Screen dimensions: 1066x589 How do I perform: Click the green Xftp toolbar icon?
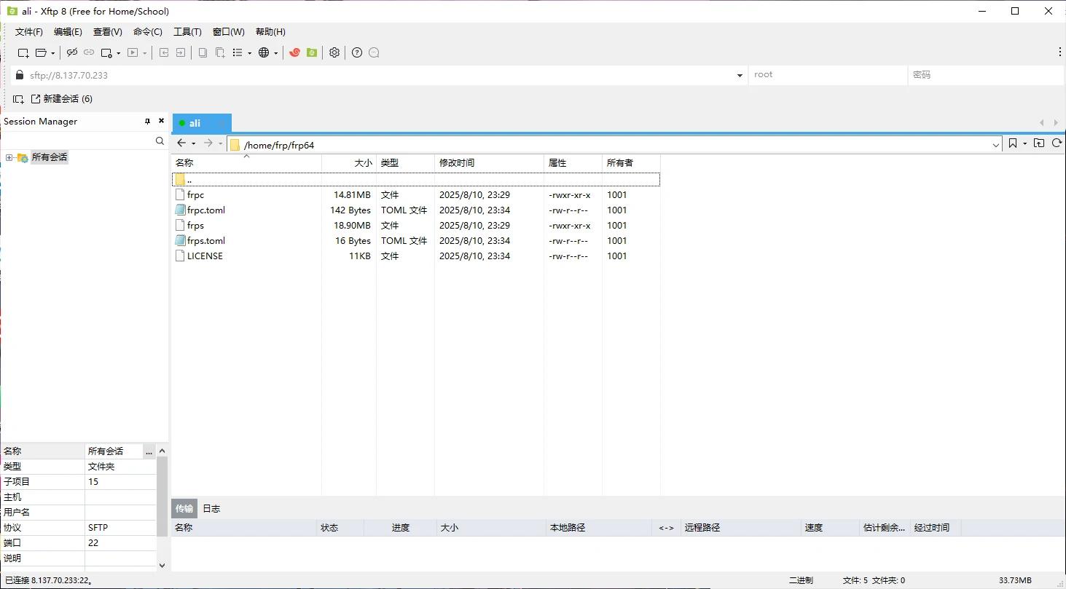pos(312,52)
